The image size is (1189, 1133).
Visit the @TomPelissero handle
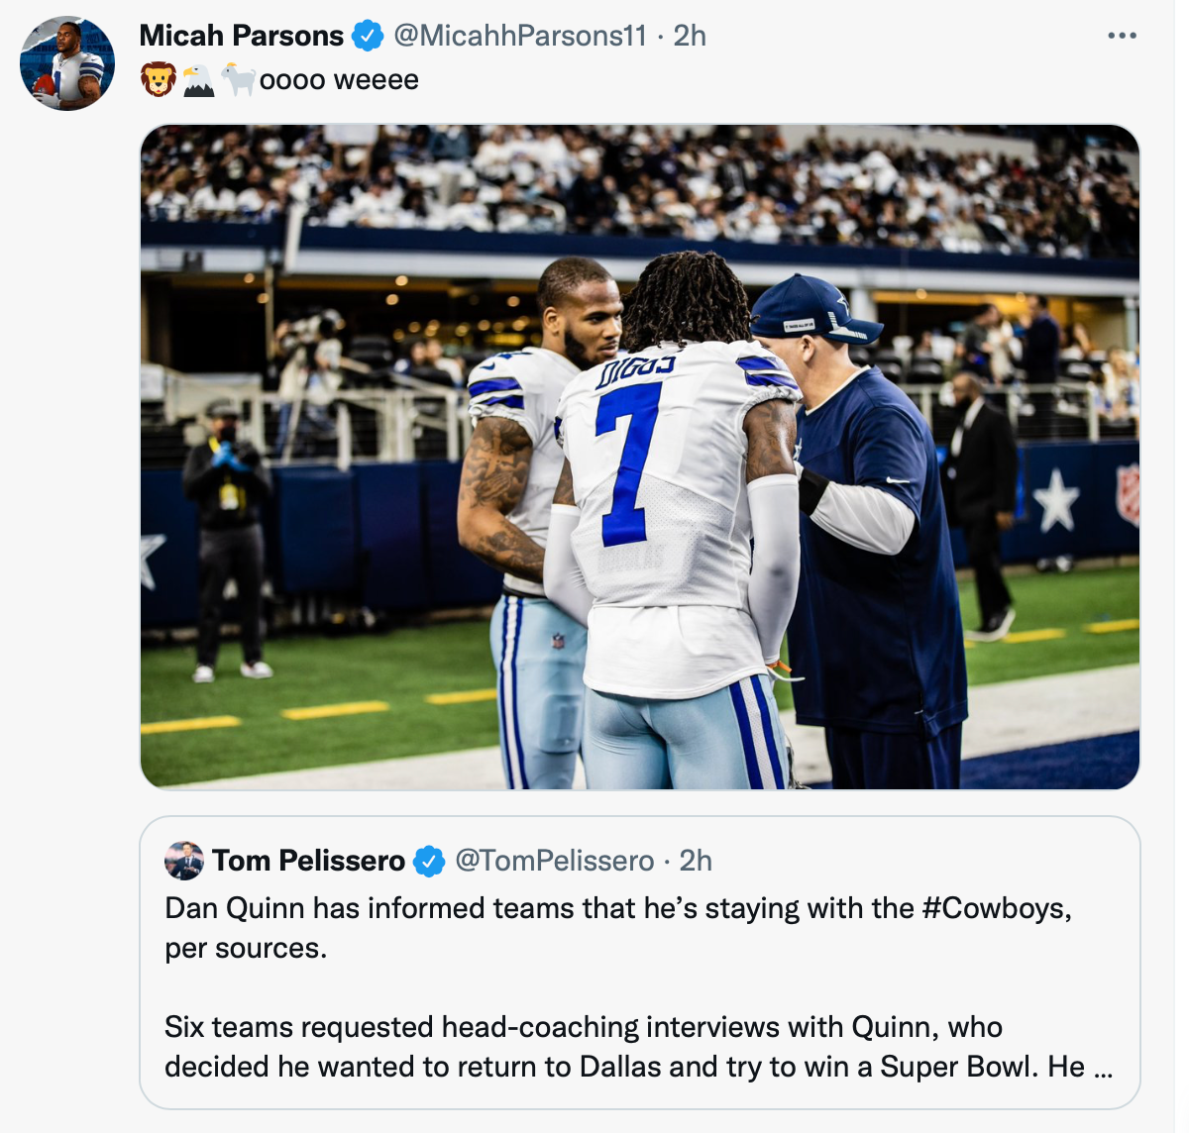[x=554, y=861]
